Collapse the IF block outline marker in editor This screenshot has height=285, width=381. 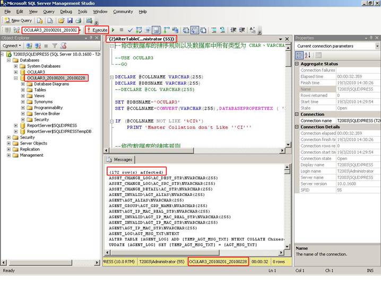112,121
